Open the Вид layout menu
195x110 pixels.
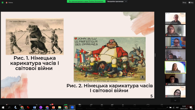tap(191, 2)
